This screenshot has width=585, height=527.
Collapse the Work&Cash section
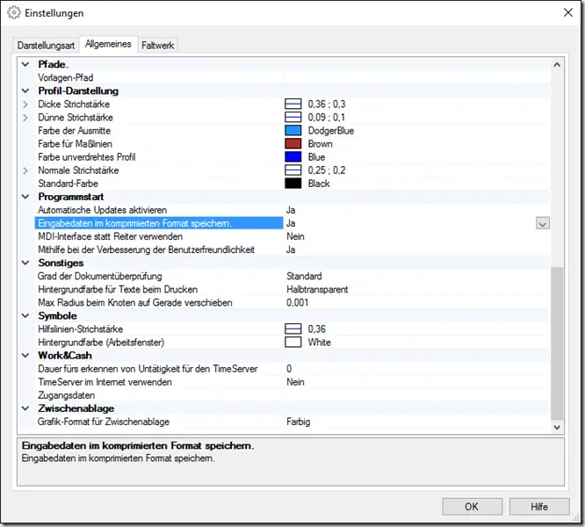click(x=25, y=356)
